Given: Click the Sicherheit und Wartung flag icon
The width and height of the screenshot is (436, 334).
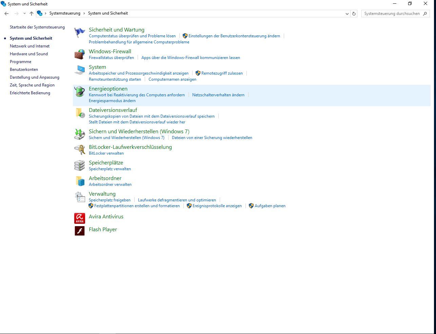Looking at the screenshot, I should 80,33.
